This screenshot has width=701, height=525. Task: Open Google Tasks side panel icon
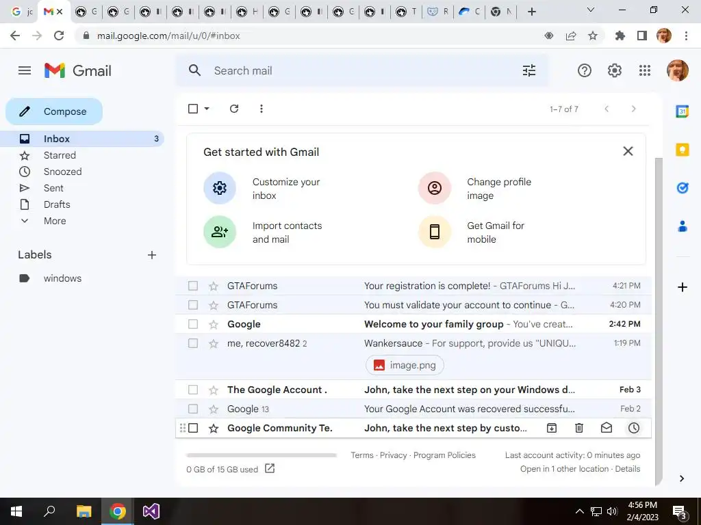[683, 188]
